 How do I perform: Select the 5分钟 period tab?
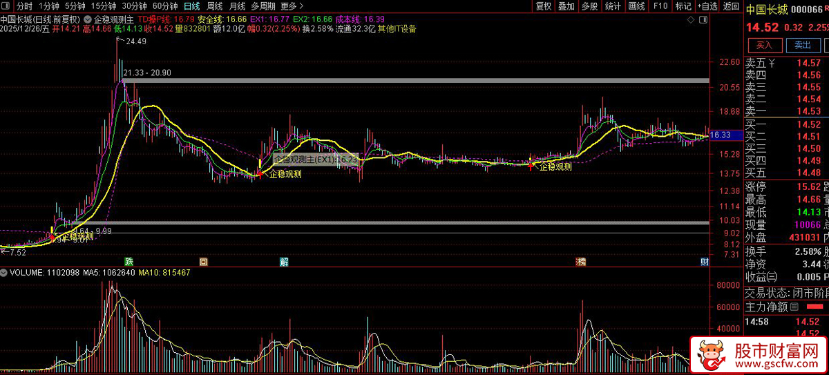coord(75,6)
